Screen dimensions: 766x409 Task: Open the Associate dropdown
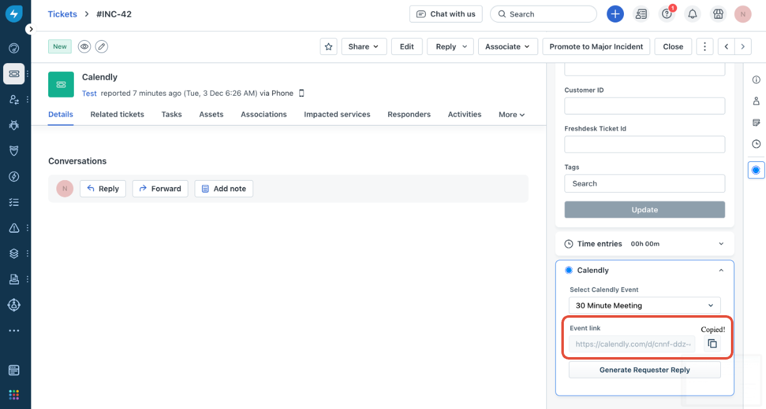click(508, 46)
